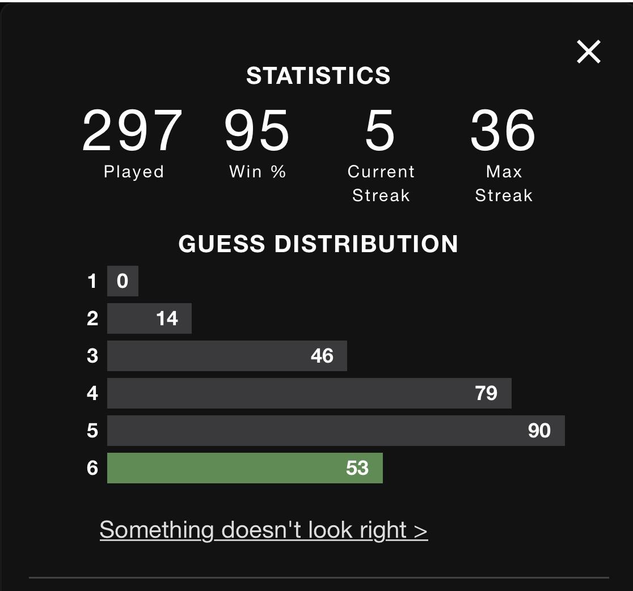
Task: Select the 95 win percentage value
Action: tap(257, 131)
